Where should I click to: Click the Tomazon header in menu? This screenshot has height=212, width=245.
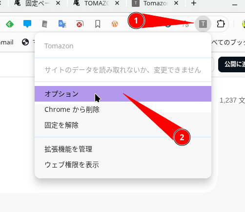tap(59, 46)
